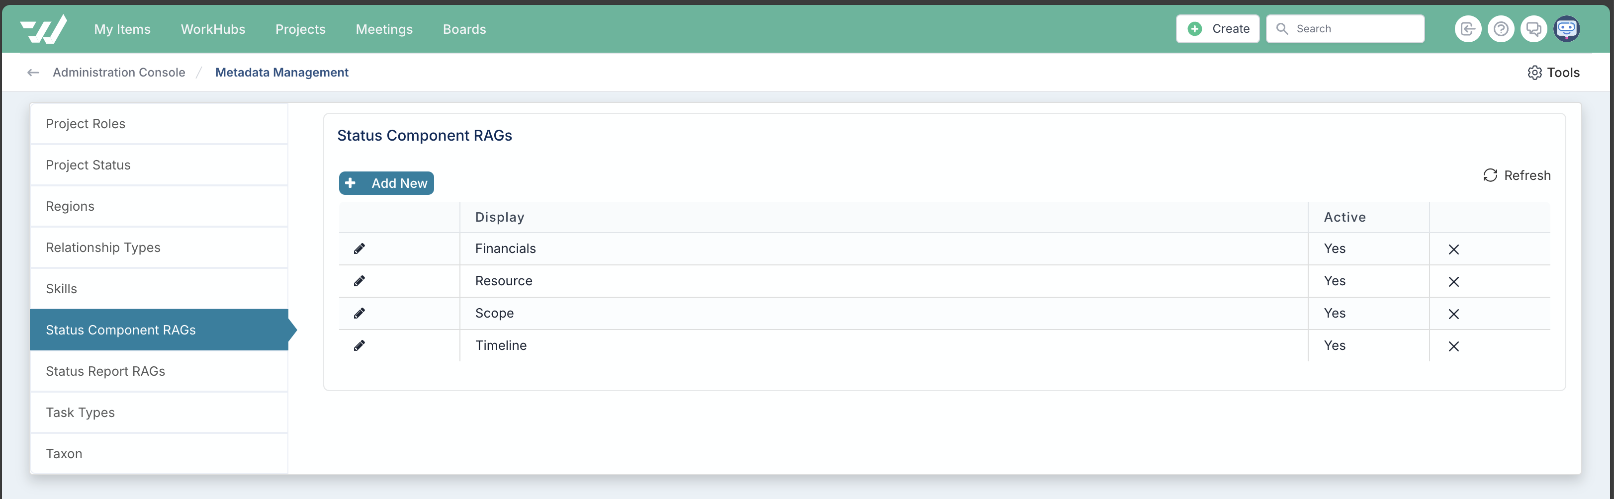Click the app logo in top-left

tap(43, 29)
